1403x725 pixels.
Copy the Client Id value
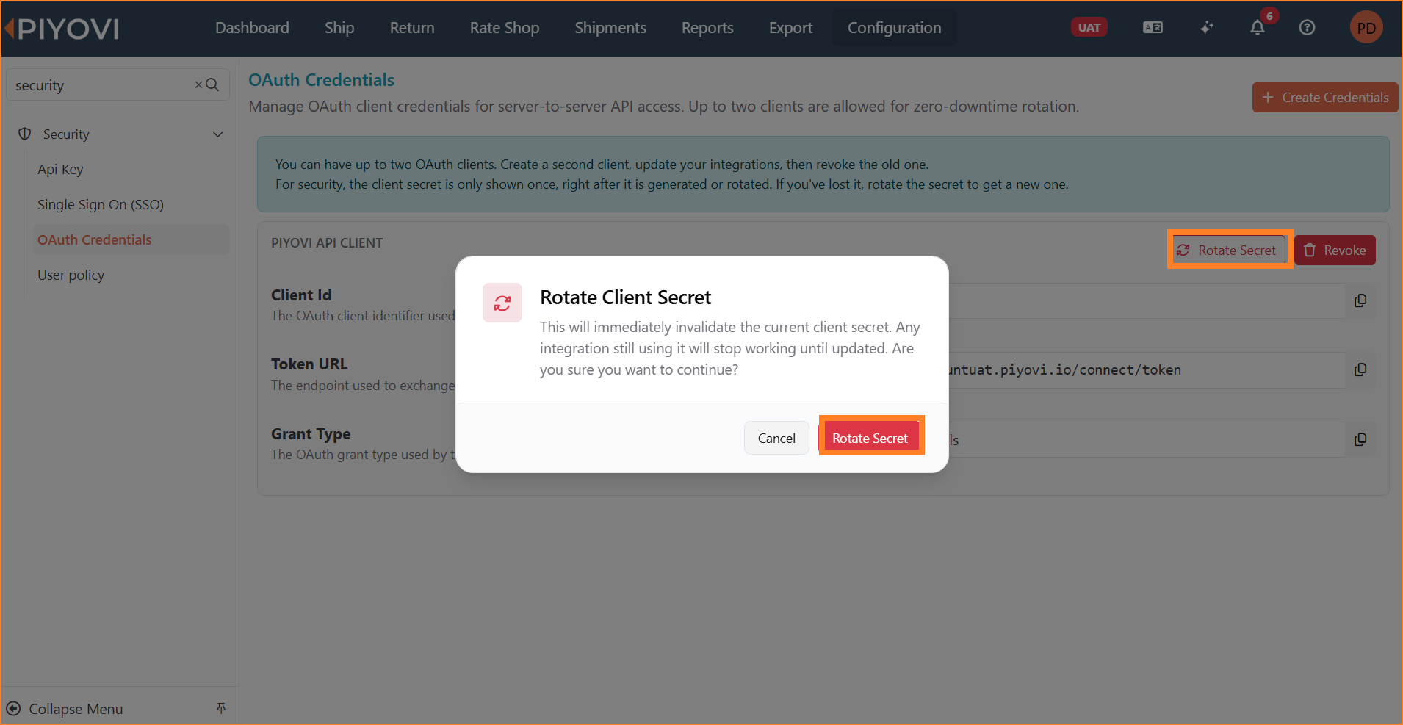click(1360, 300)
